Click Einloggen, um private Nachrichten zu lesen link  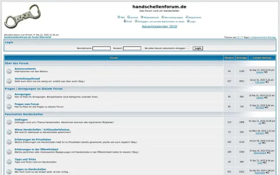[161, 21]
